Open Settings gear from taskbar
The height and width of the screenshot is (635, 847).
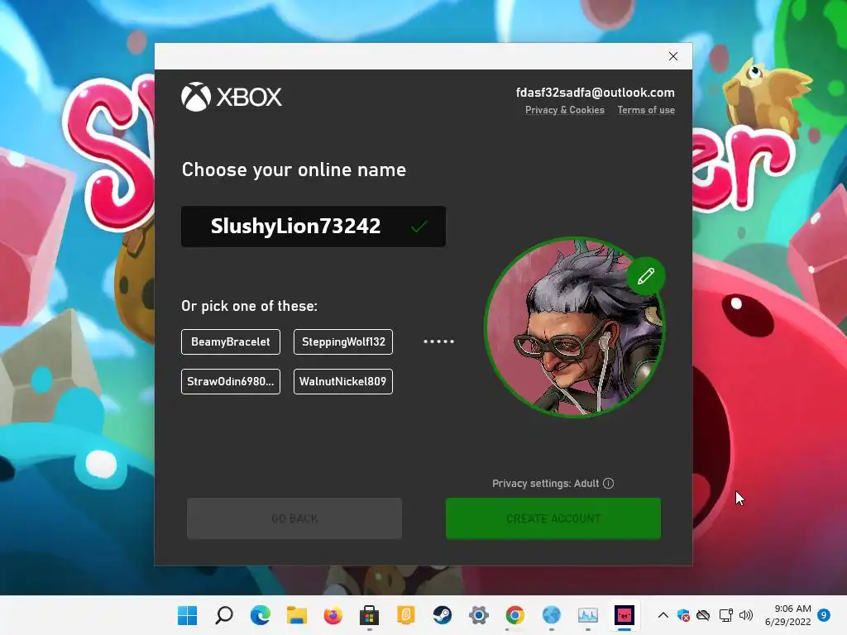[479, 615]
